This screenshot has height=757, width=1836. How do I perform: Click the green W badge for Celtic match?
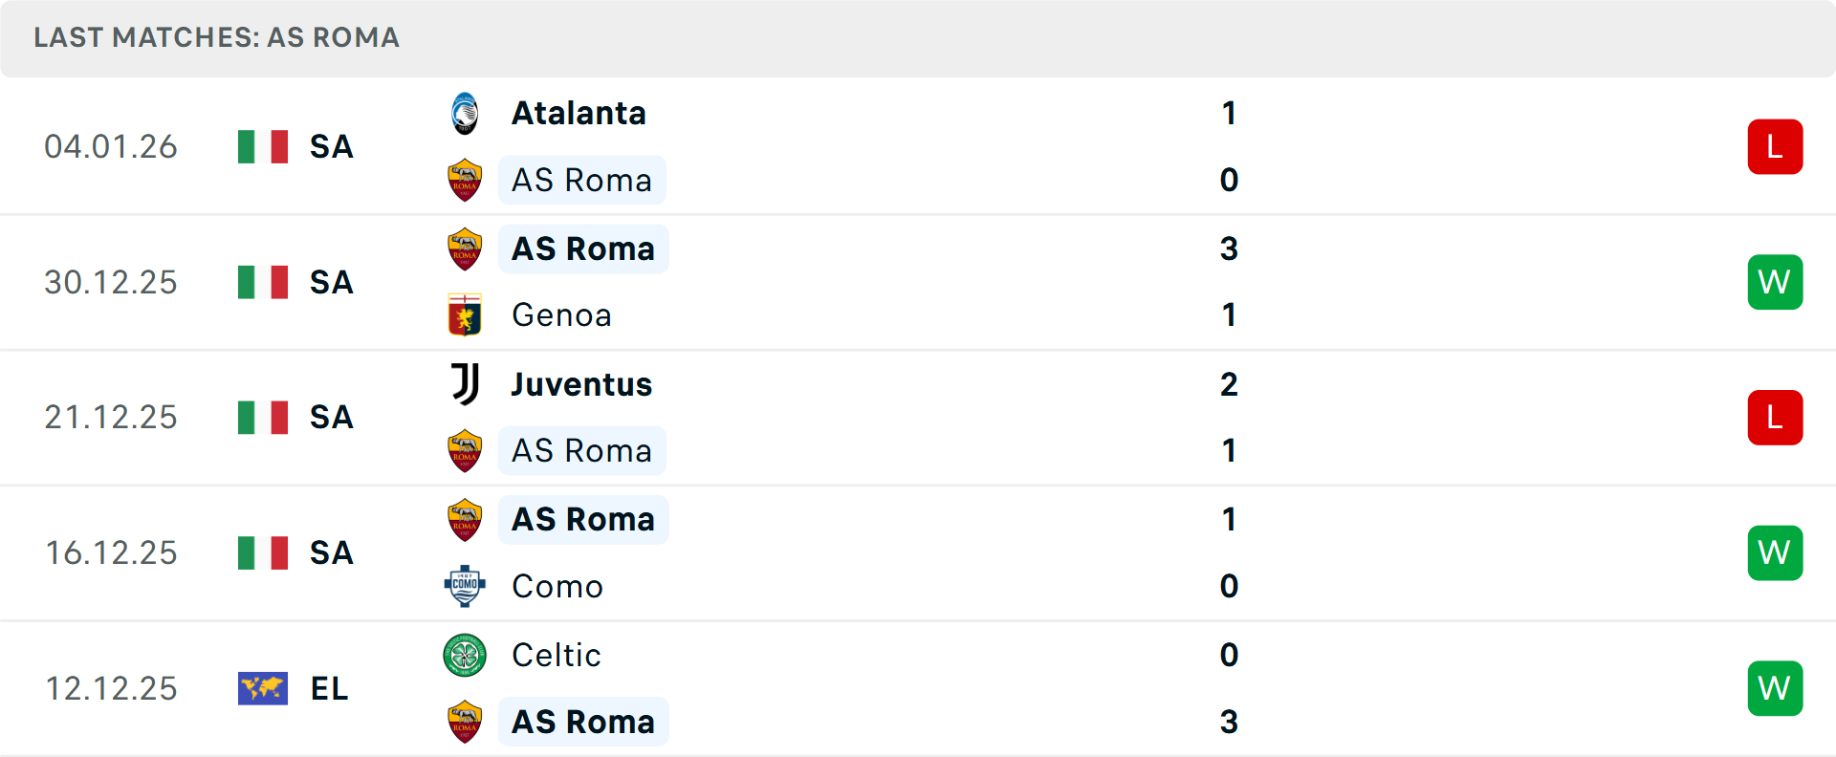click(1775, 688)
